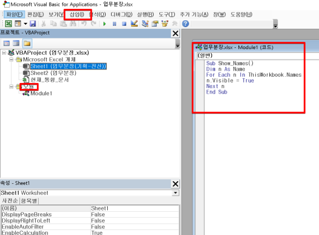Save the workbook with the floppy disk icon
The height and width of the screenshot is (235, 319).
33,24
